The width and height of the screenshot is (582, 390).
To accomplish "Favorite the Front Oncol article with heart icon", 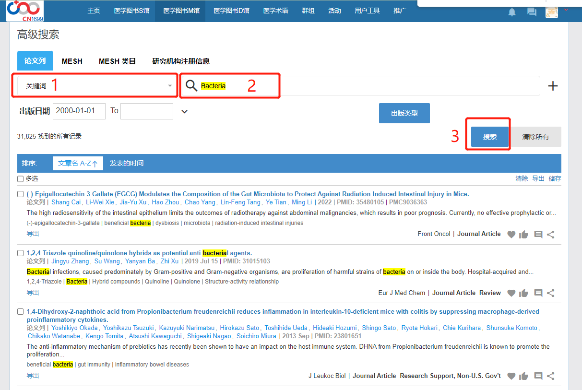I will [511, 235].
